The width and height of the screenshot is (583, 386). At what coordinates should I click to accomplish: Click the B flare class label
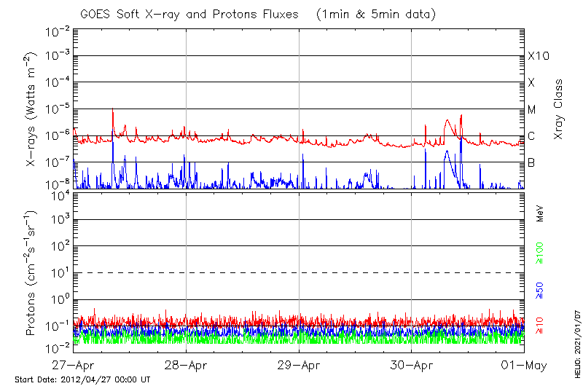[532, 163]
